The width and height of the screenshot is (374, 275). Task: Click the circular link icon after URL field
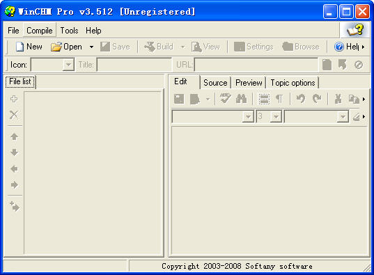359,65
